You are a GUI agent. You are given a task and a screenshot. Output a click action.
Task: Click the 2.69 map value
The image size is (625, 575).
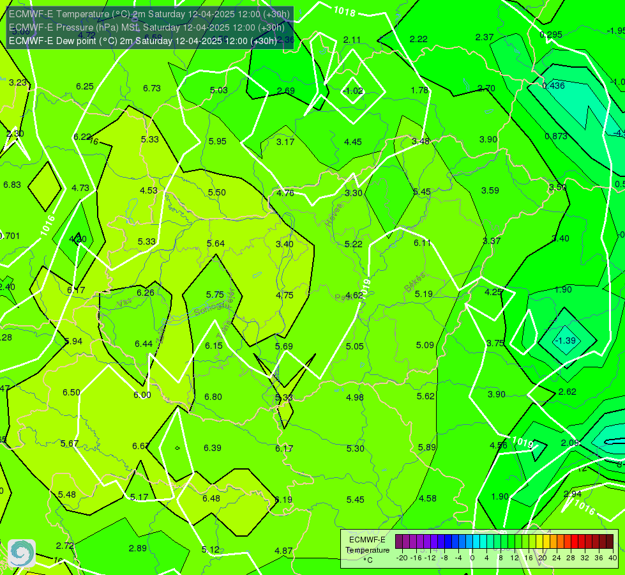(286, 91)
